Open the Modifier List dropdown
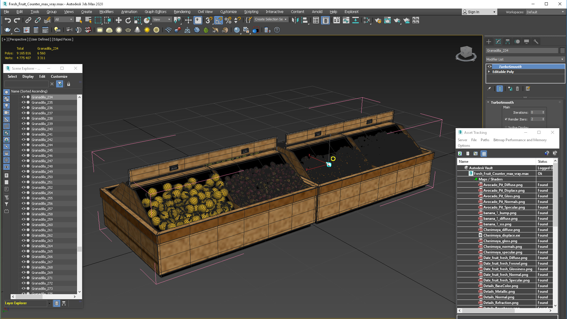This screenshot has width=567, height=319. coord(525,59)
